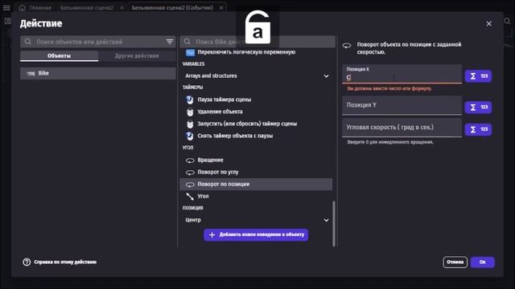This screenshot has width=515, height=289.
Task: Select the Bike object
Action: 98,73
